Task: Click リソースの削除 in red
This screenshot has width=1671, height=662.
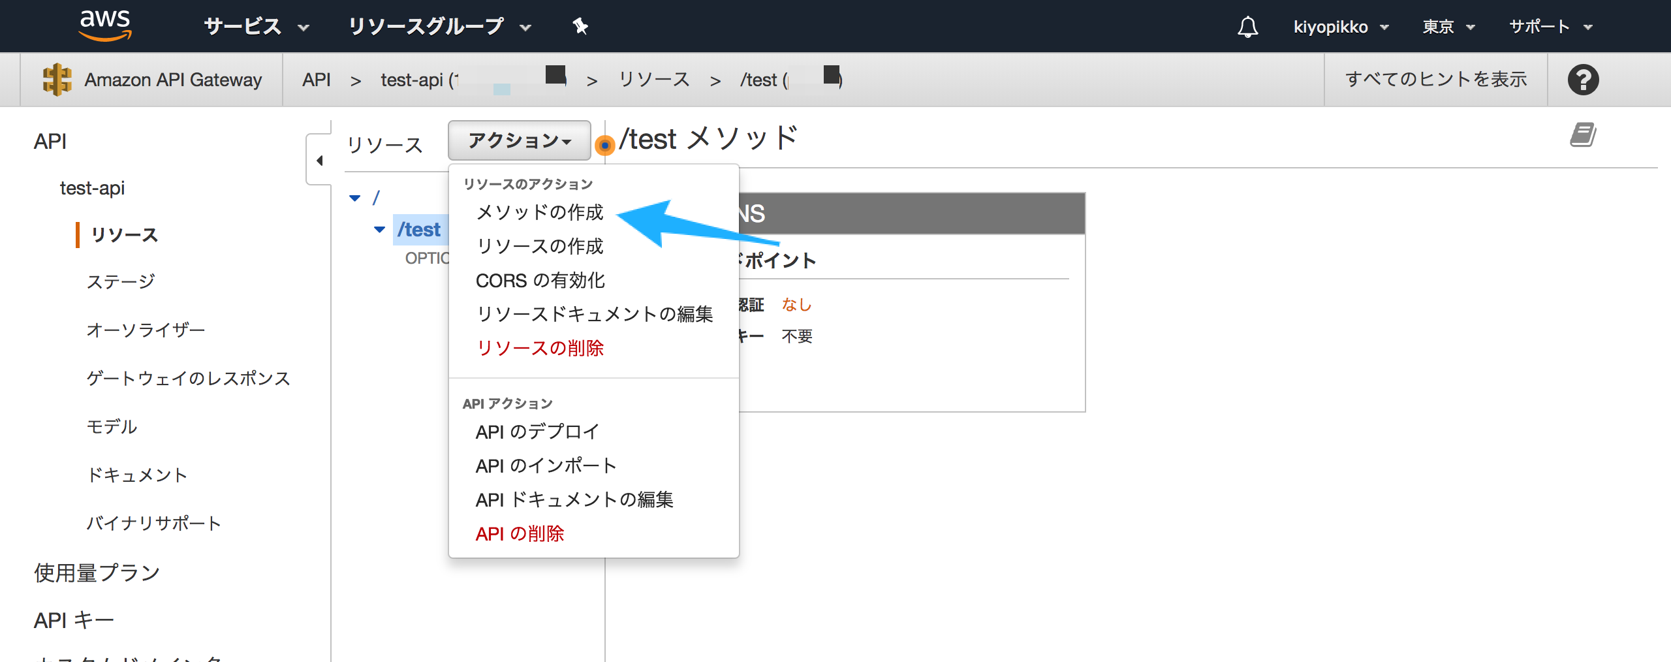Action: [540, 348]
